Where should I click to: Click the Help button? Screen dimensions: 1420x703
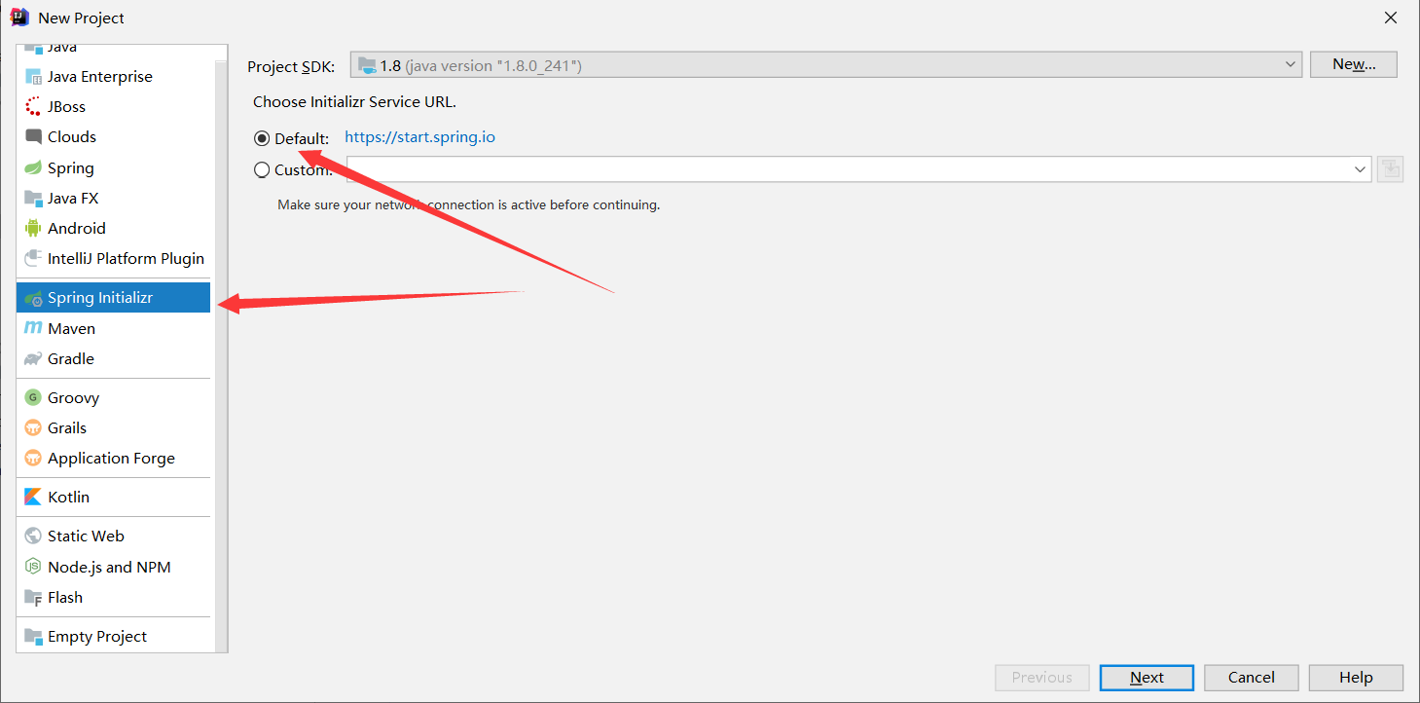[x=1356, y=678]
